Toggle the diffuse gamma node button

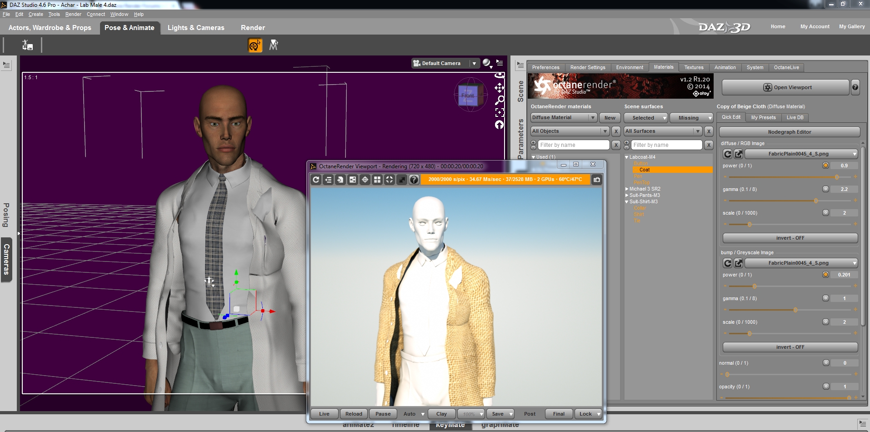pyautogui.click(x=825, y=189)
